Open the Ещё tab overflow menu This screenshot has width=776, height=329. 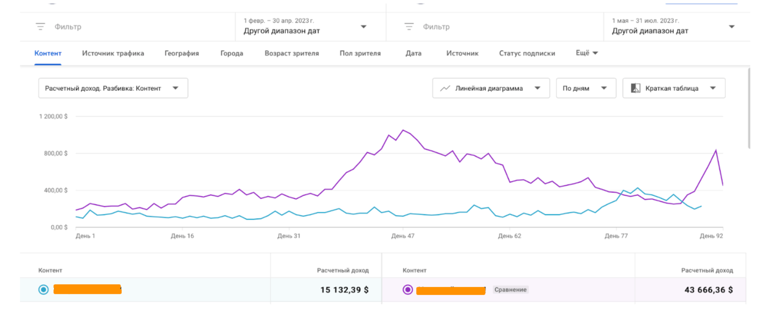[587, 53]
